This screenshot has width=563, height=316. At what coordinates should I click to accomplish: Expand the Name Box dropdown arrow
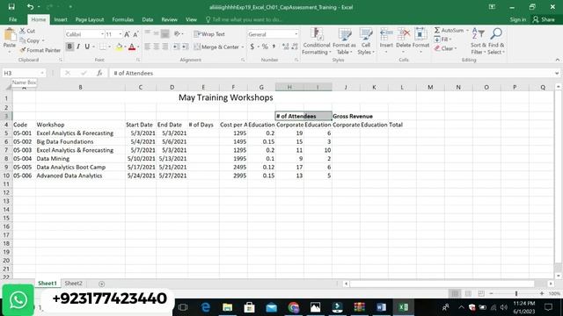[x=42, y=73]
